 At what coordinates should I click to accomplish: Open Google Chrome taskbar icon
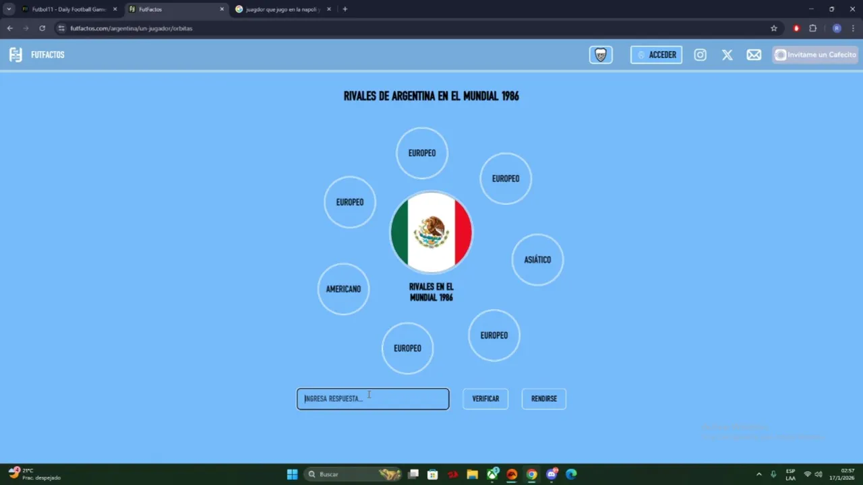pos(532,474)
